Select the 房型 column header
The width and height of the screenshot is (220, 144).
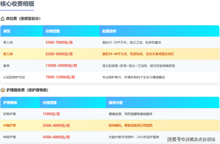point(7,31)
